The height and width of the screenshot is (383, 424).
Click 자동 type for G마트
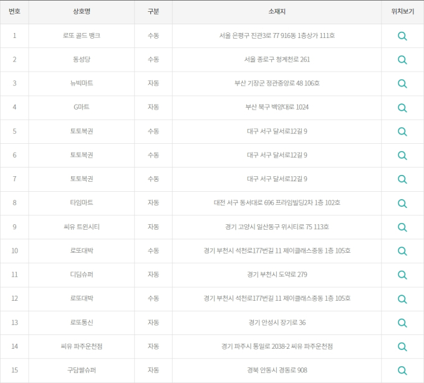153,107
